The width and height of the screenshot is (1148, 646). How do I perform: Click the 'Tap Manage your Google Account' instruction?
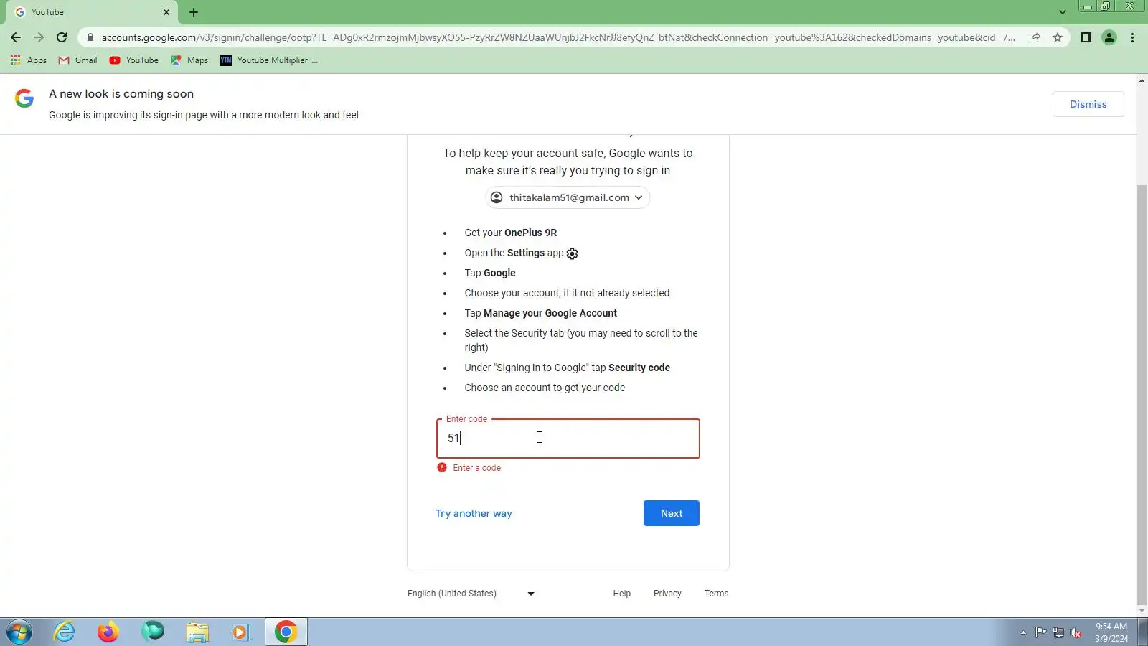click(540, 313)
